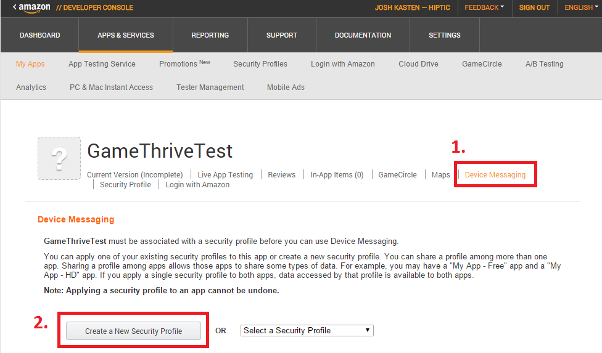Expand the Select a Security Profile dropdown
Screen dimensions: 602x353
307,330
